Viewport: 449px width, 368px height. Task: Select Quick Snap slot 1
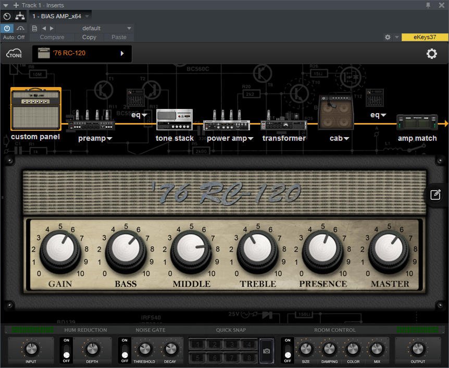(197, 344)
